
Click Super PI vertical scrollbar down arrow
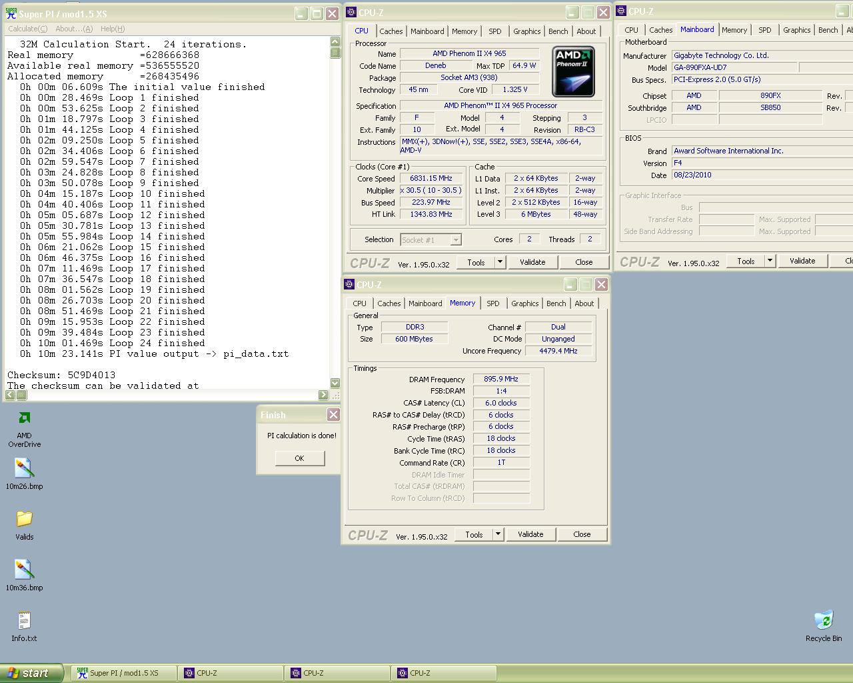[x=335, y=383]
